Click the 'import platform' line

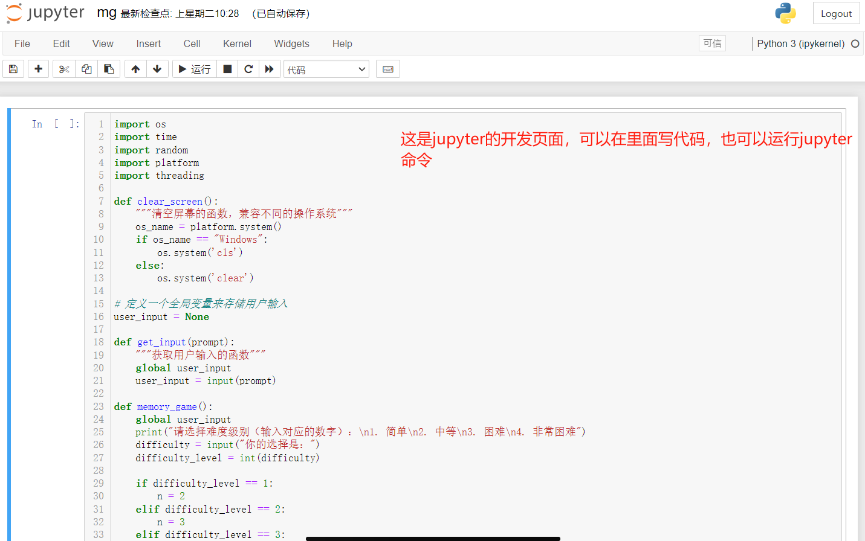tap(157, 163)
